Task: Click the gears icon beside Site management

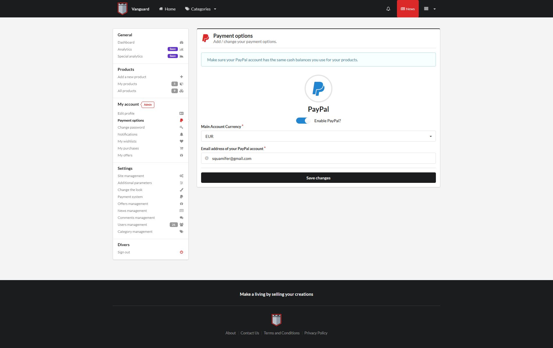Action: (x=181, y=176)
